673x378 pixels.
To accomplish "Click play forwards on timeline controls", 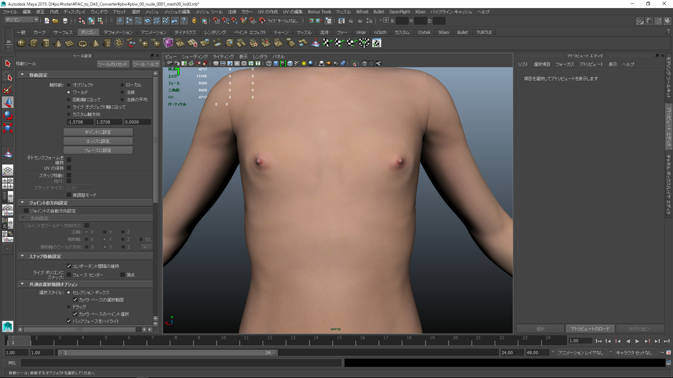I will click(x=637, y=341).
